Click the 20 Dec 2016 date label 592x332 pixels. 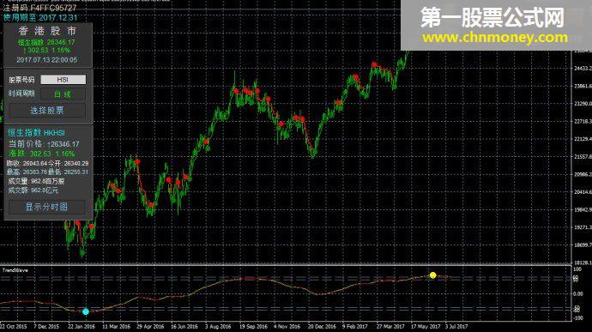(x=322, y=326)
